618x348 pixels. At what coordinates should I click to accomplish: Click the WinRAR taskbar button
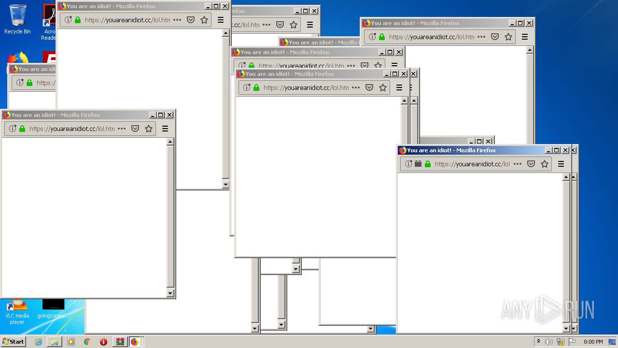[120, 342]
